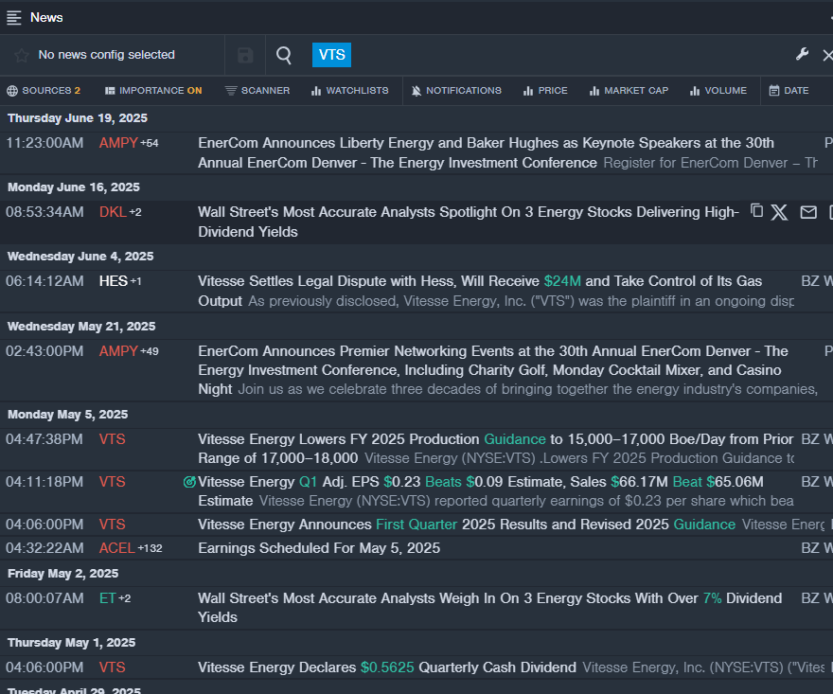Click the 04:32:22AM timestamp
The width and height of the screenshot is (833, 694).
(x=44, y=548)
